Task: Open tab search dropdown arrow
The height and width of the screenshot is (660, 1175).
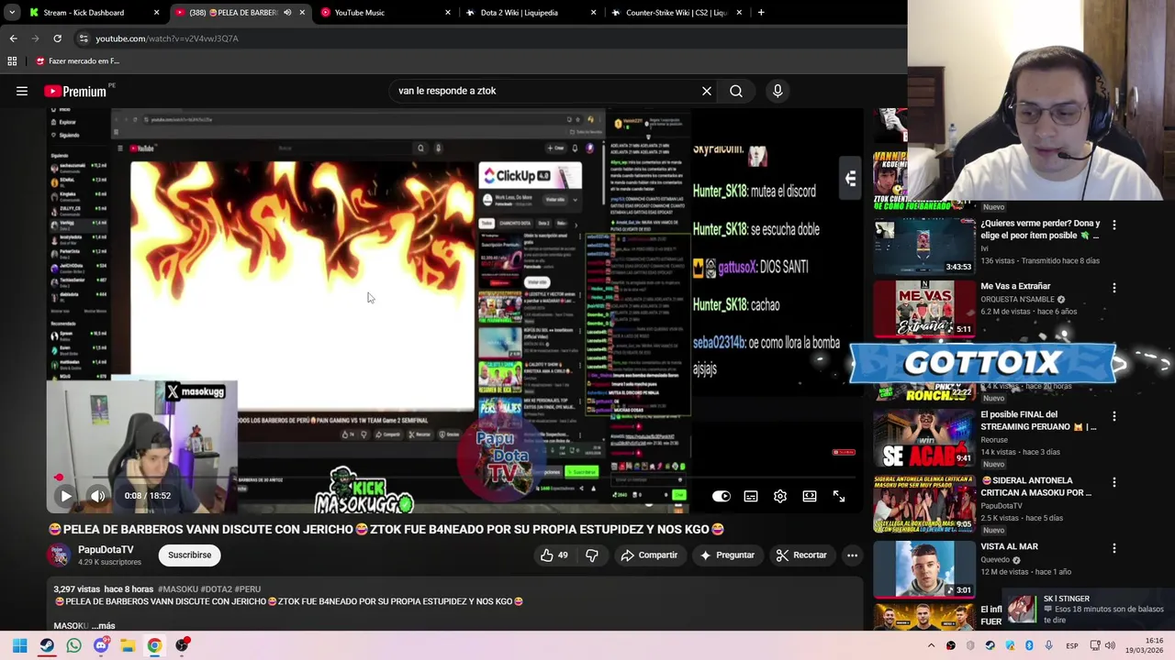Action: tap(12, 13)
